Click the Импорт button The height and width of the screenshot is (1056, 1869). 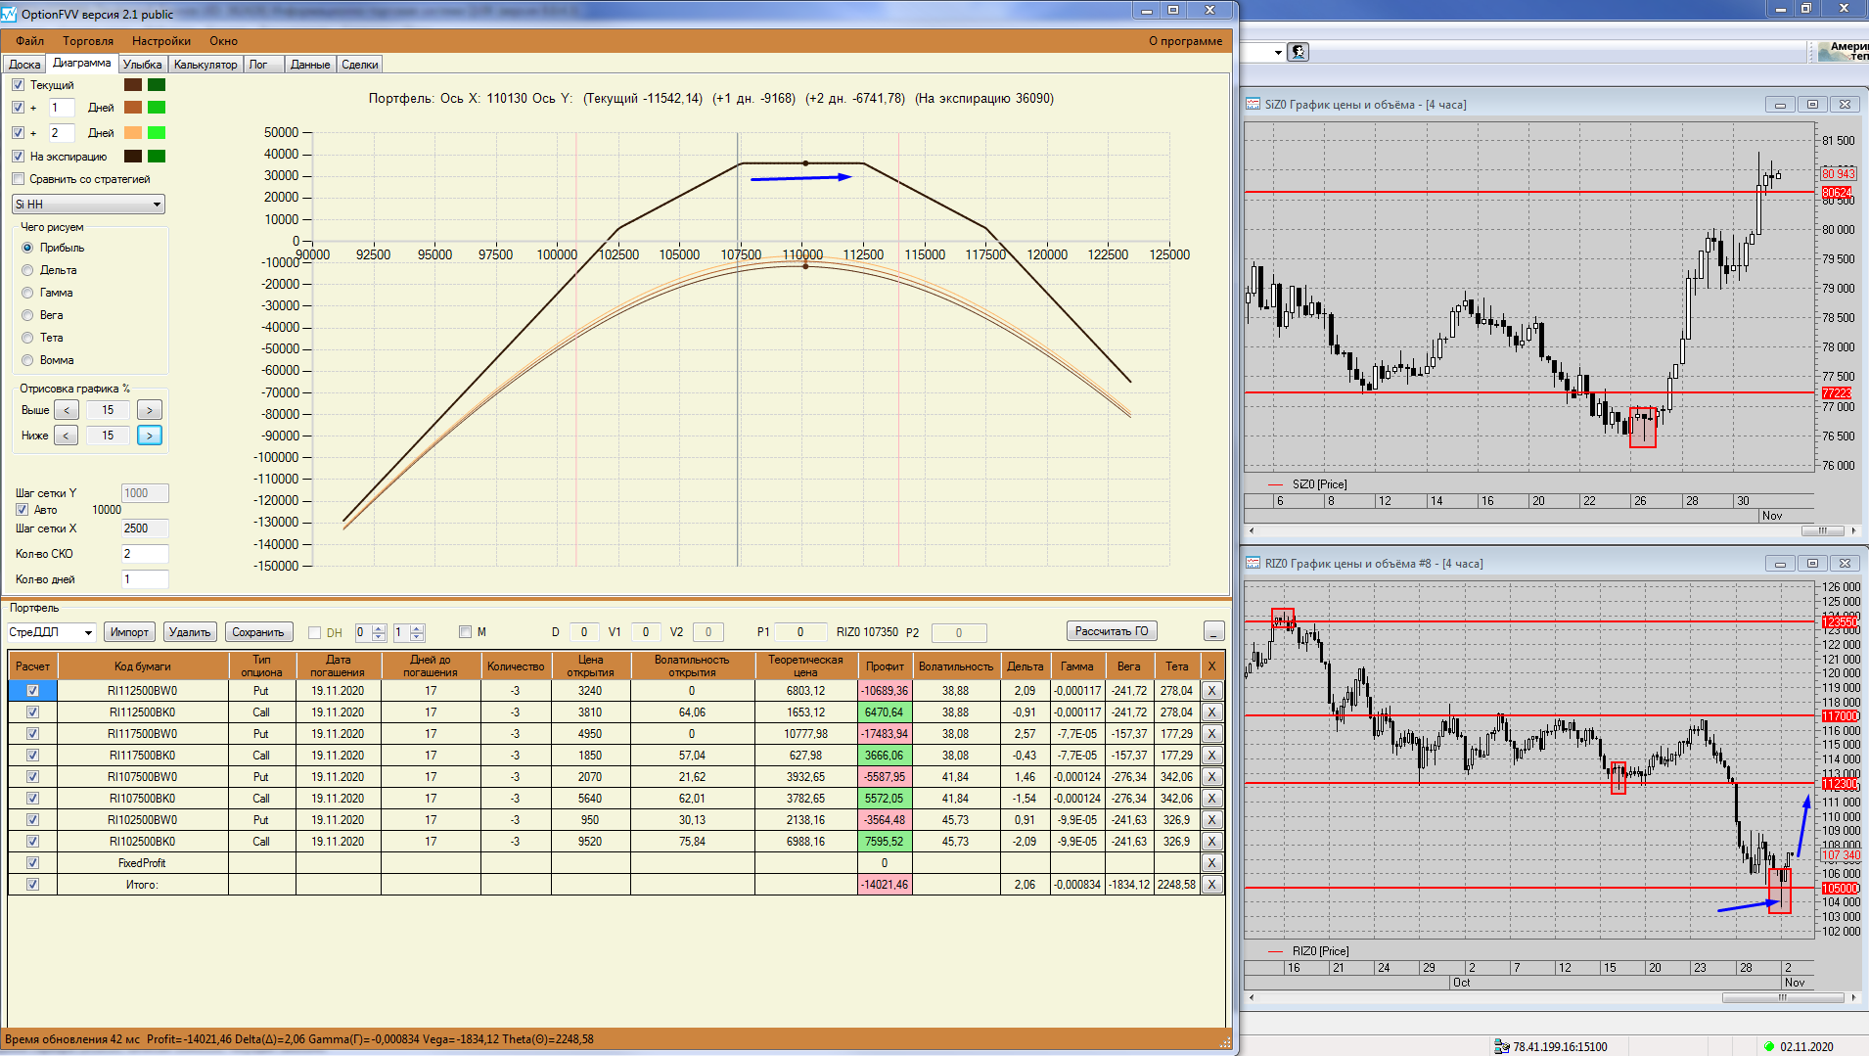129,632
